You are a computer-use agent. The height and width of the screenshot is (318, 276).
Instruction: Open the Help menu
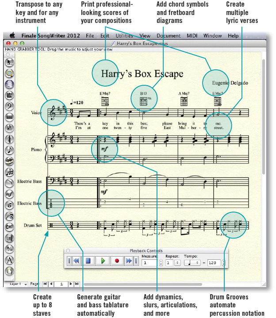(233, 36)
